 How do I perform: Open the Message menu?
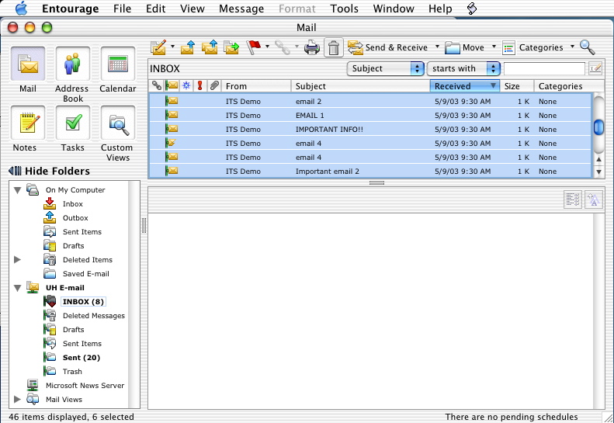click(241, 9)
